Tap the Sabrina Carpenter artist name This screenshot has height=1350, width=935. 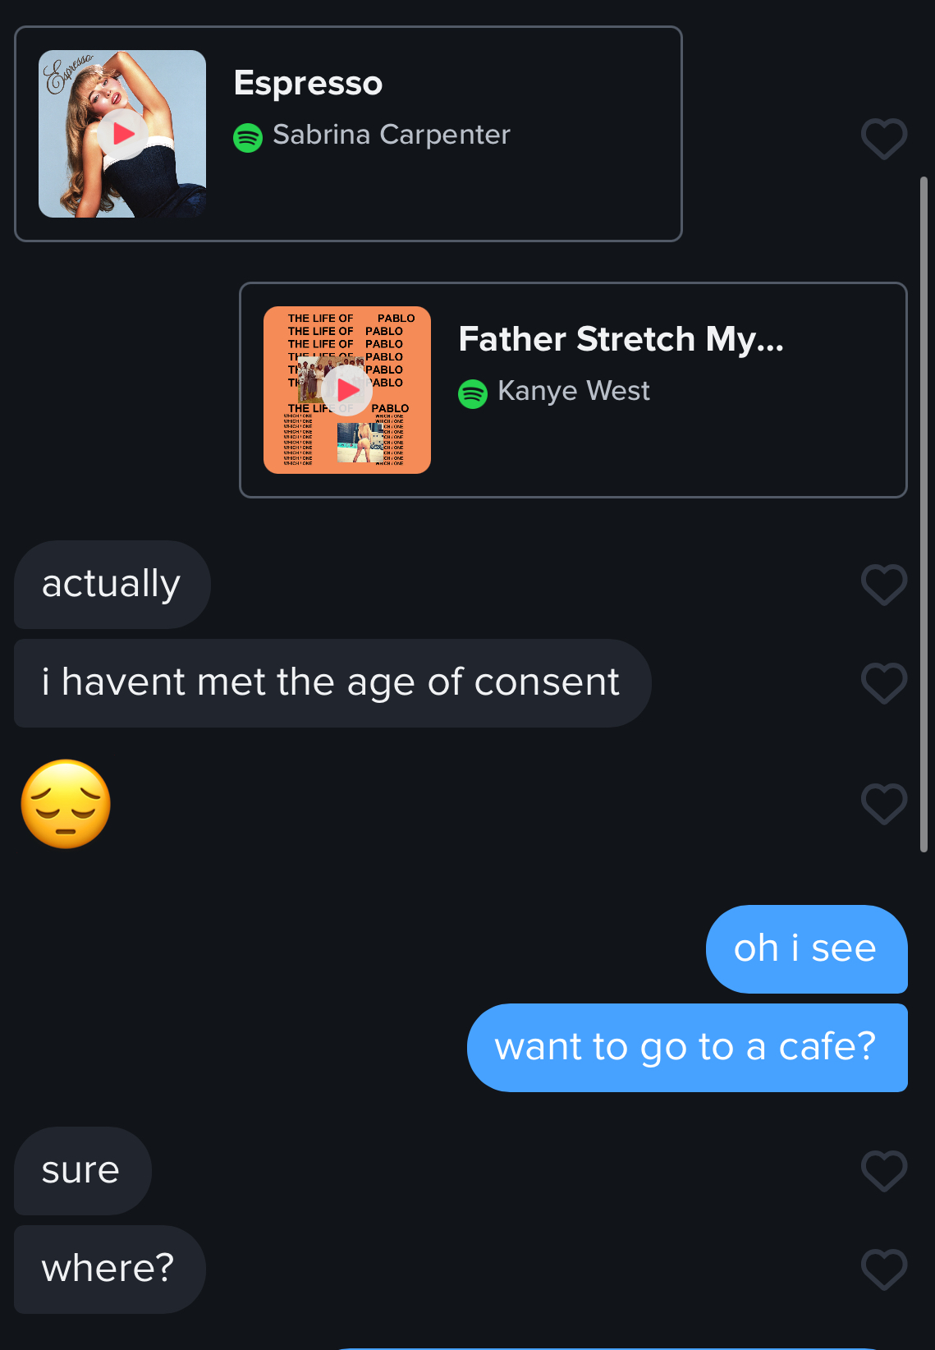point(392,135)
